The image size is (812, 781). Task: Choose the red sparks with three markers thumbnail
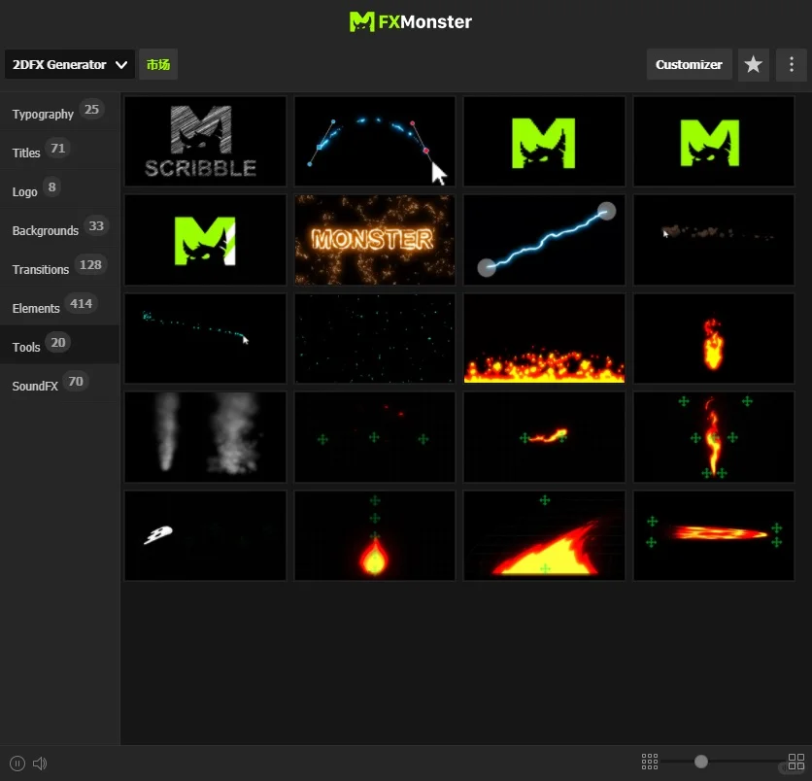374,437
